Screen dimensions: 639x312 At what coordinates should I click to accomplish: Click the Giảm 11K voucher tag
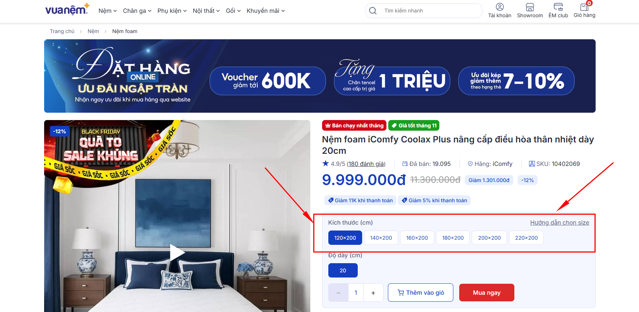point(360,200)
